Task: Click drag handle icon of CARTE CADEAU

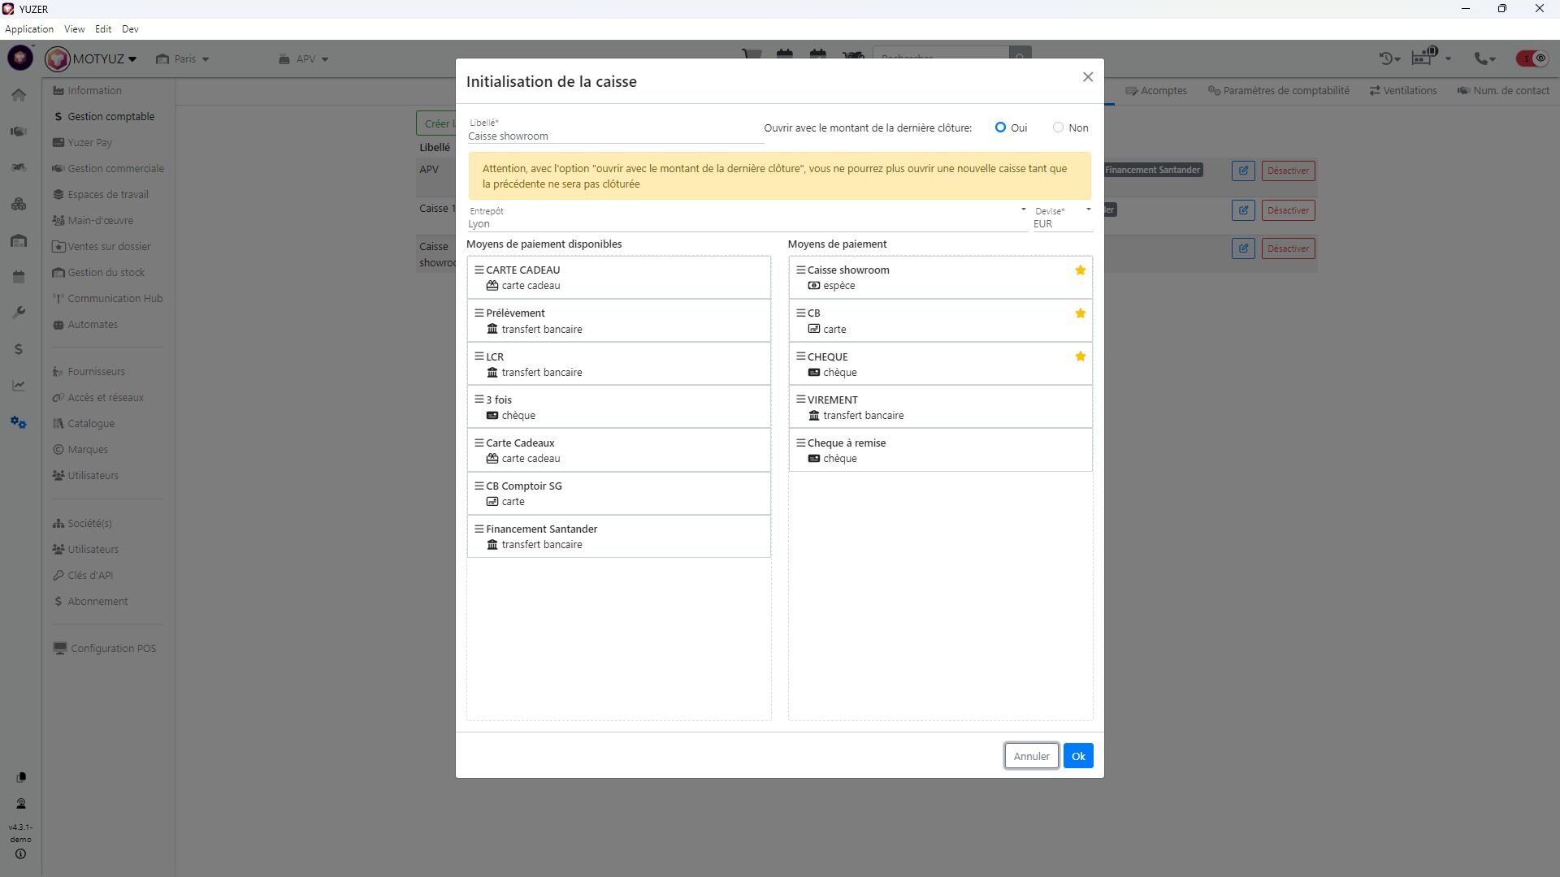Action: 479,270
